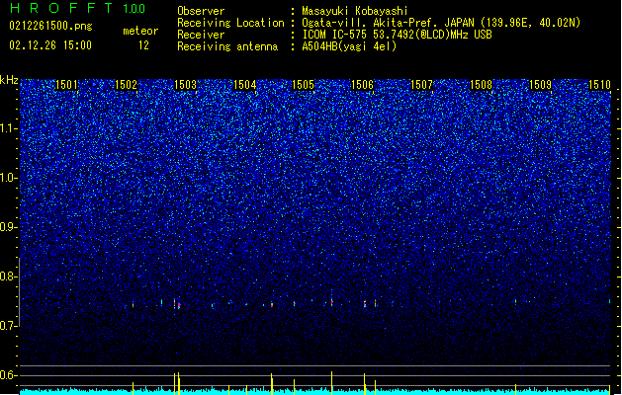Click the kHz axis unit label
Viewport: 622px width, 395px height.
pyautogui.click(x=9, y=80)
